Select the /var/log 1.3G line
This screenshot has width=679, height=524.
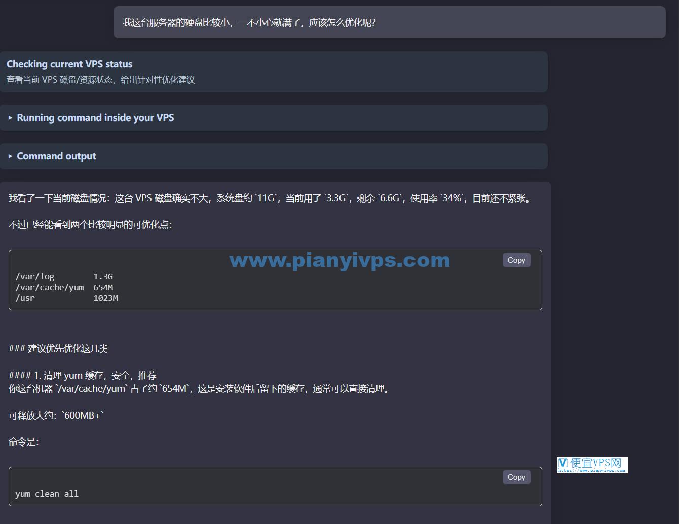(64, 276)
